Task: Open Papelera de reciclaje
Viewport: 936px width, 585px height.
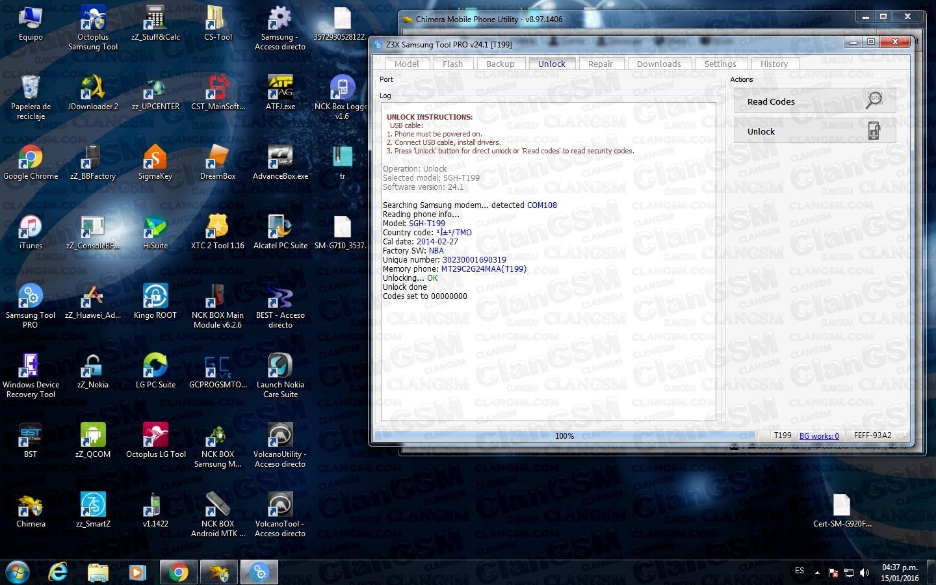Action: click(31, 97)
